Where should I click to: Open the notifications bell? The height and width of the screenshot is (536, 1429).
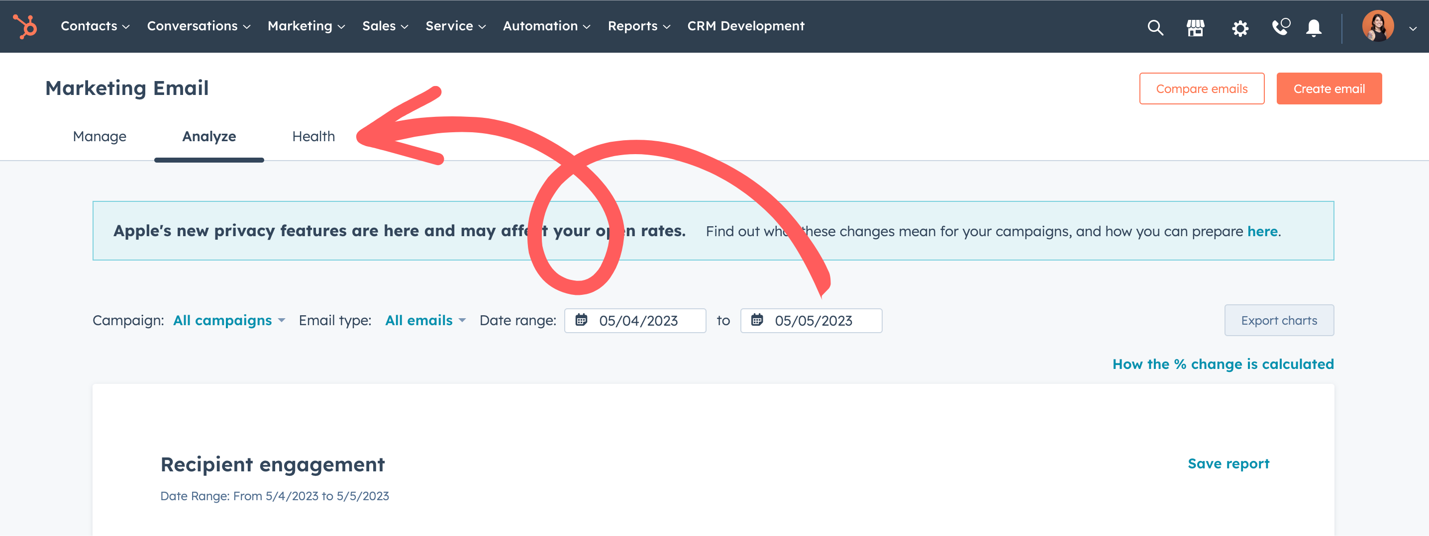[x=1313, y=27]
